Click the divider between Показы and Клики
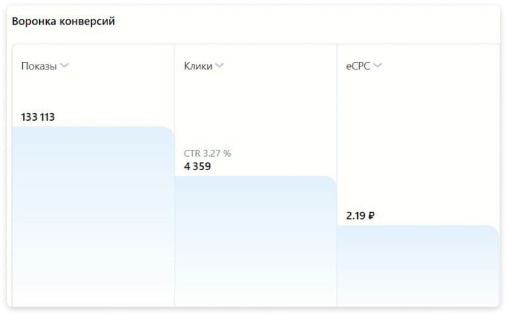 click(174, 95)
